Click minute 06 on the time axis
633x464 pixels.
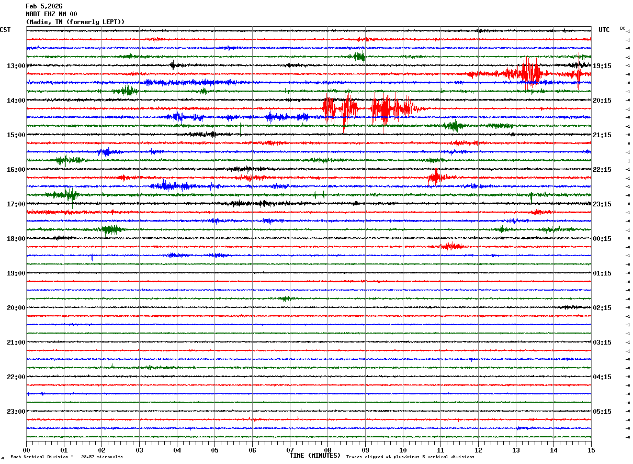[x=252, y=450]
